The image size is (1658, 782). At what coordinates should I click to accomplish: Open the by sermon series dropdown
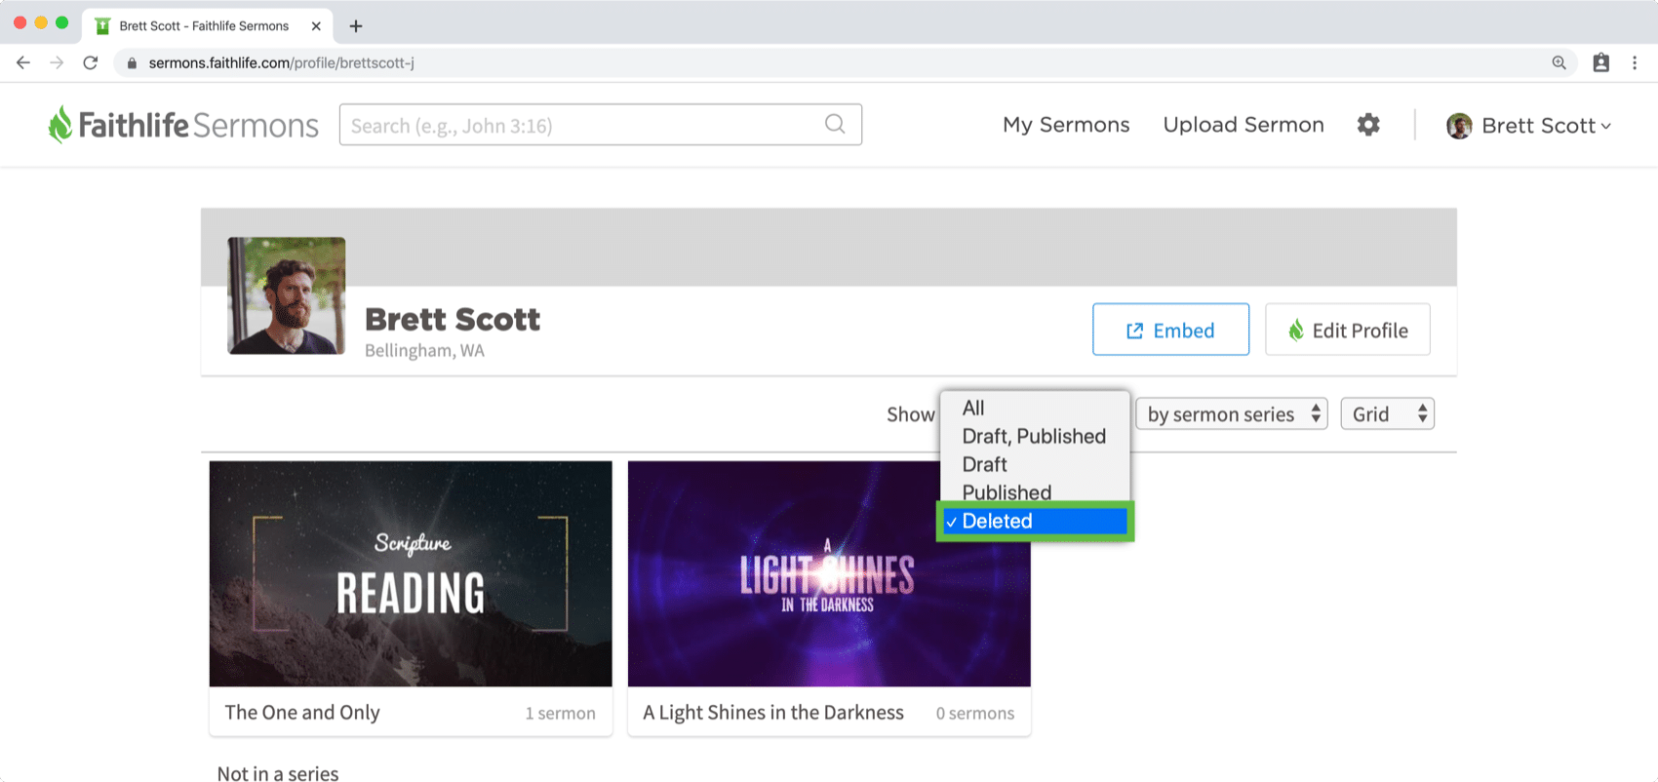(1232, 414)
